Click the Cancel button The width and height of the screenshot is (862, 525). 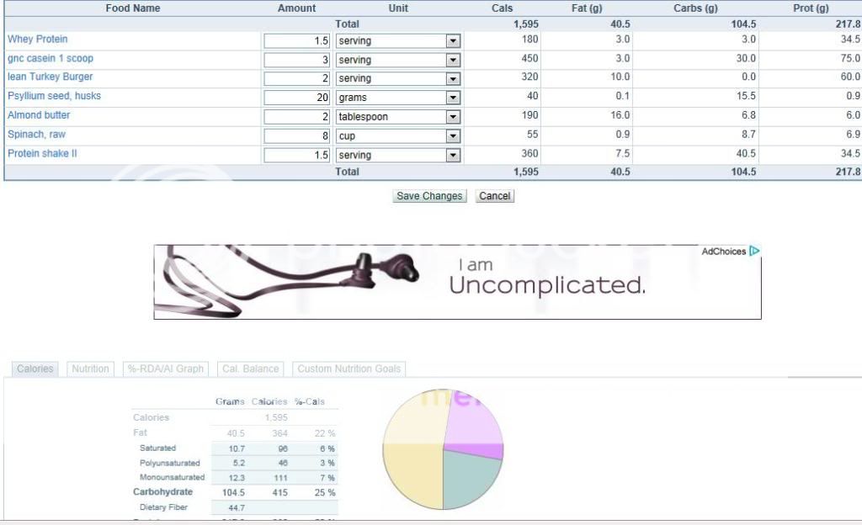[x=494, y=196]
